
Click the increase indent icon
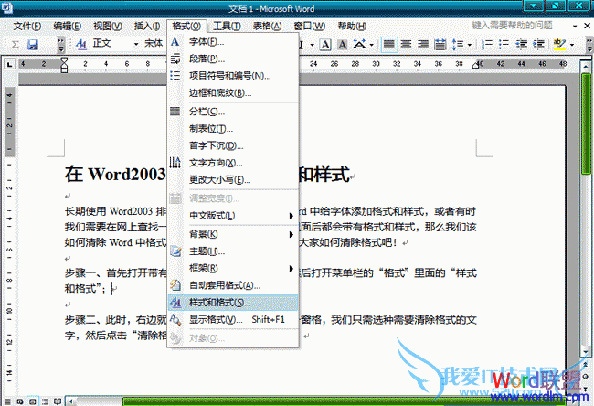pyautogui.click(x=538, y=45)
